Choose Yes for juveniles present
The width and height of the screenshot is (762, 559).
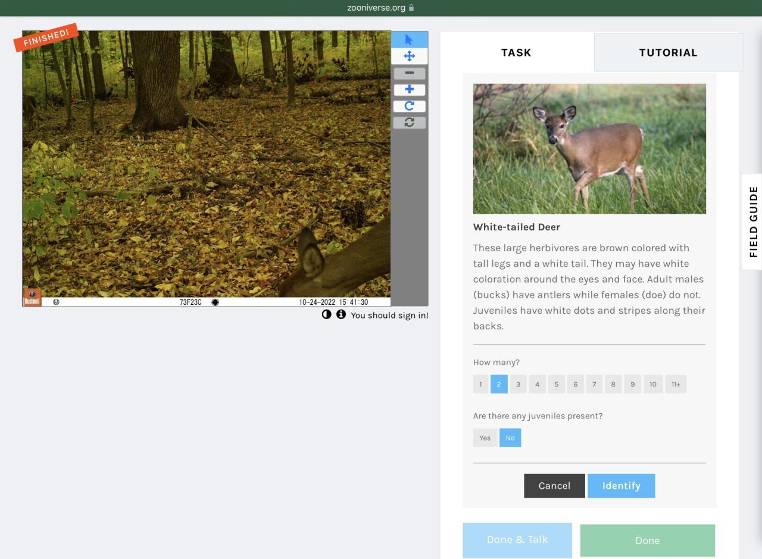point(485,438)
